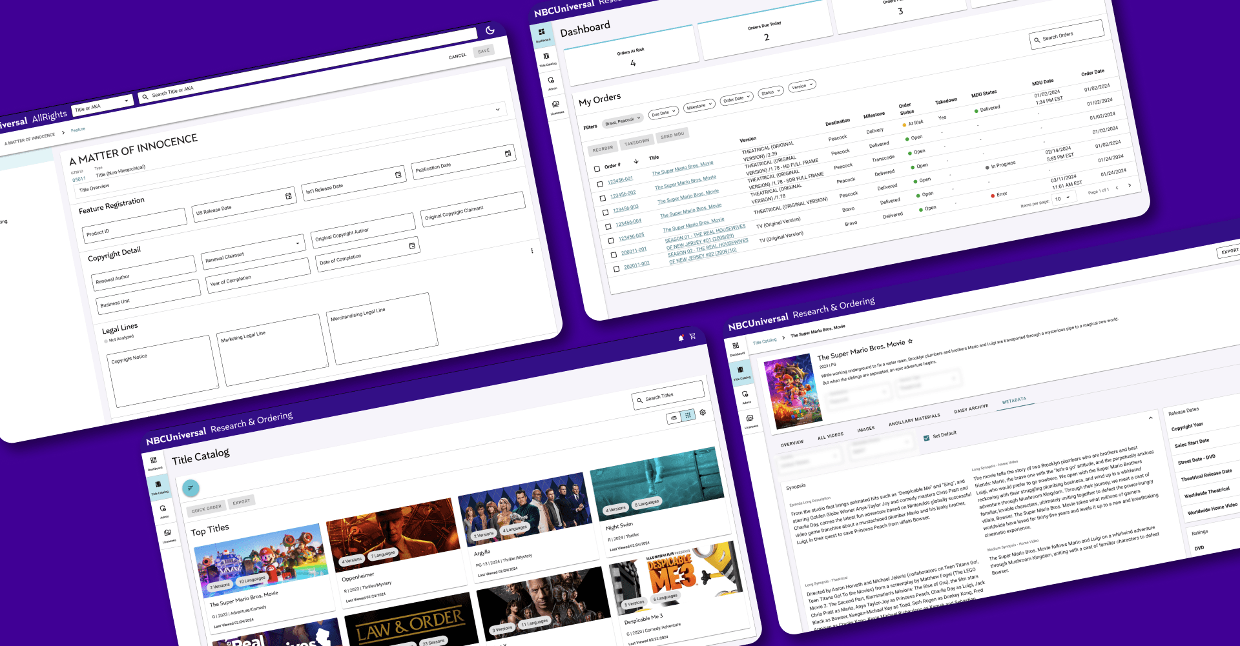Switch Title Catalog to list view
Screen dimensions: 1240x646
click(674, 418)
